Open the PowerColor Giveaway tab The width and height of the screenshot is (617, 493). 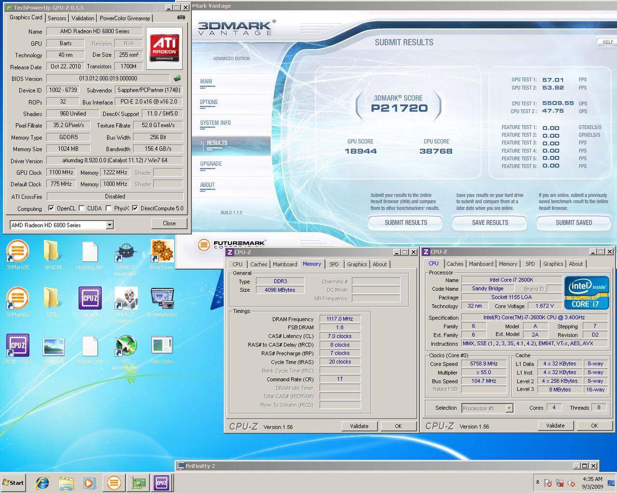[125, 18]
